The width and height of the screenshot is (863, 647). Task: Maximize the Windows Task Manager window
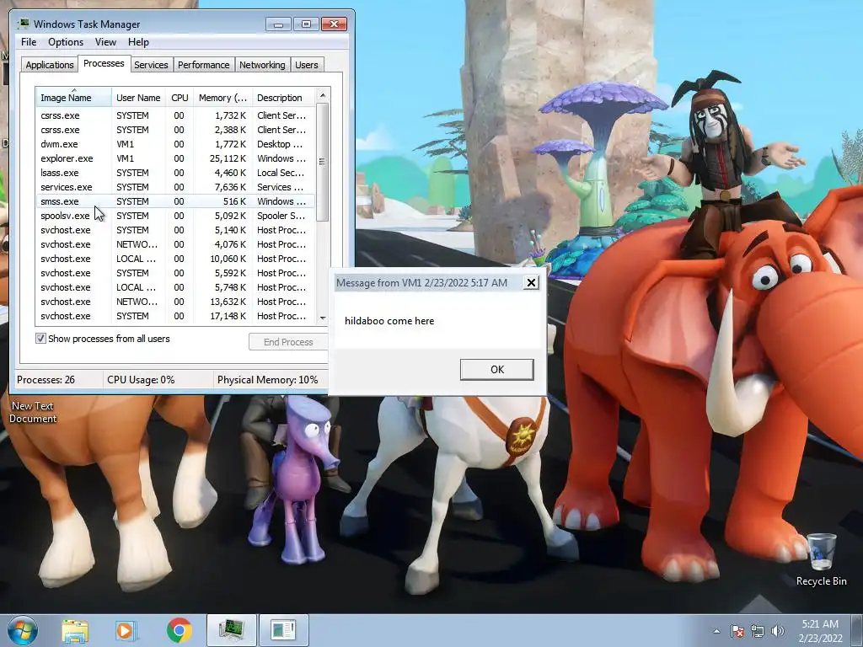coord(306,24)
